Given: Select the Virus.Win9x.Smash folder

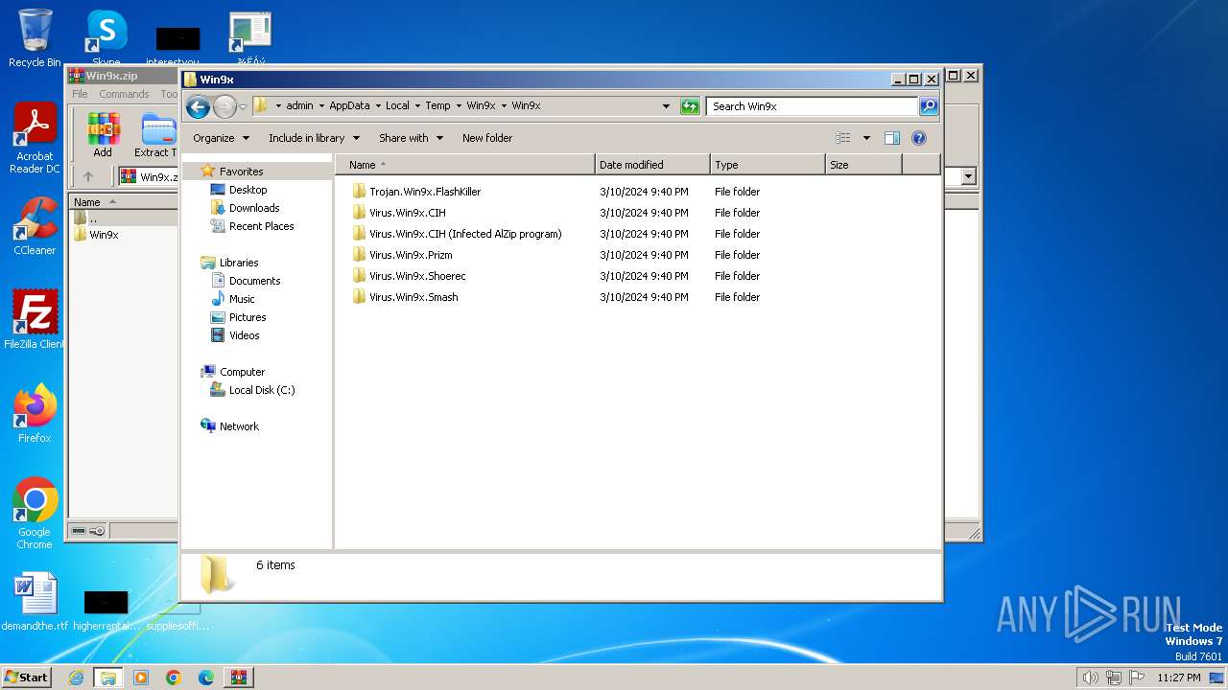Looking at the screenshot, I should pos(405,297).
